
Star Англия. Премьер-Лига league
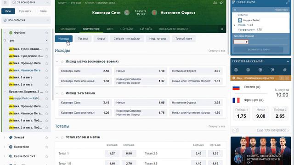[x=46, y=63]
